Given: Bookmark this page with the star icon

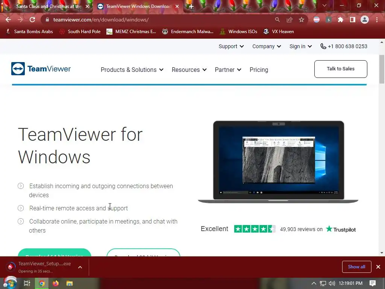Looking at the screenshot, I should click(x=302, y=20).
